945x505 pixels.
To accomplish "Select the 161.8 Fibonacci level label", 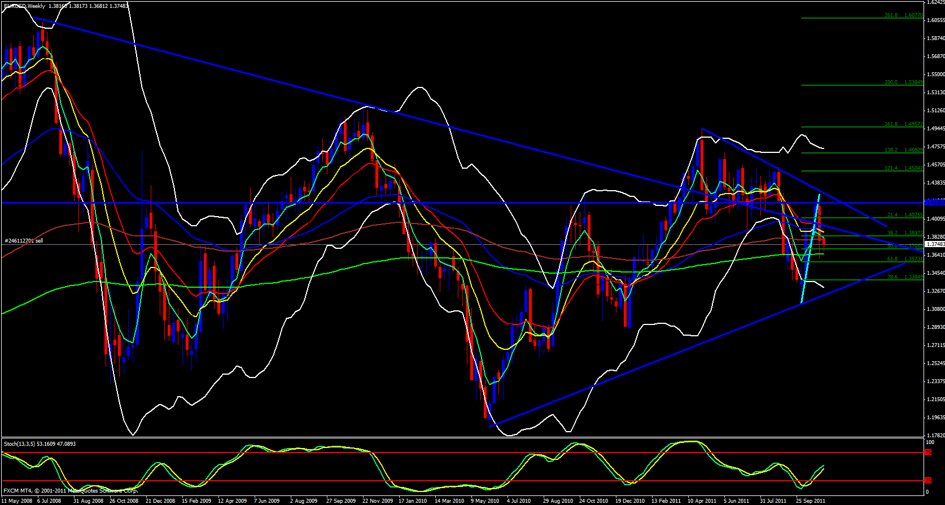I will point(891,124).
